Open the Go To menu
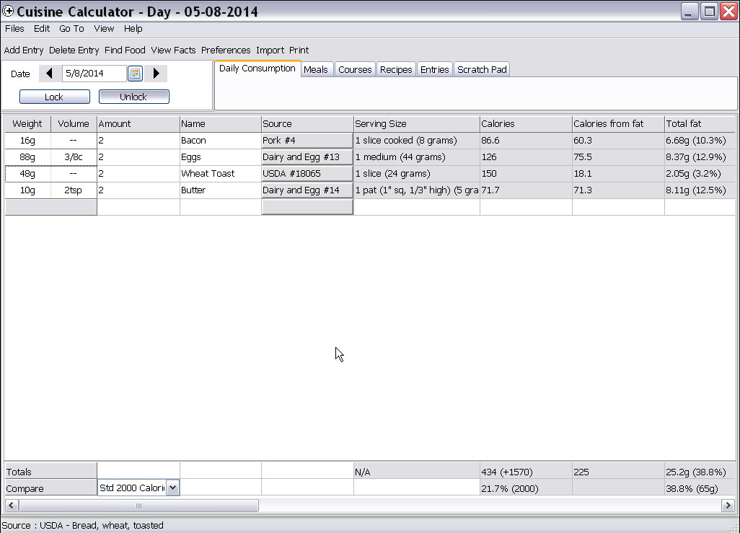Image resolution: width=740 pixels, height=533 pixels. (x=71, y=28)
